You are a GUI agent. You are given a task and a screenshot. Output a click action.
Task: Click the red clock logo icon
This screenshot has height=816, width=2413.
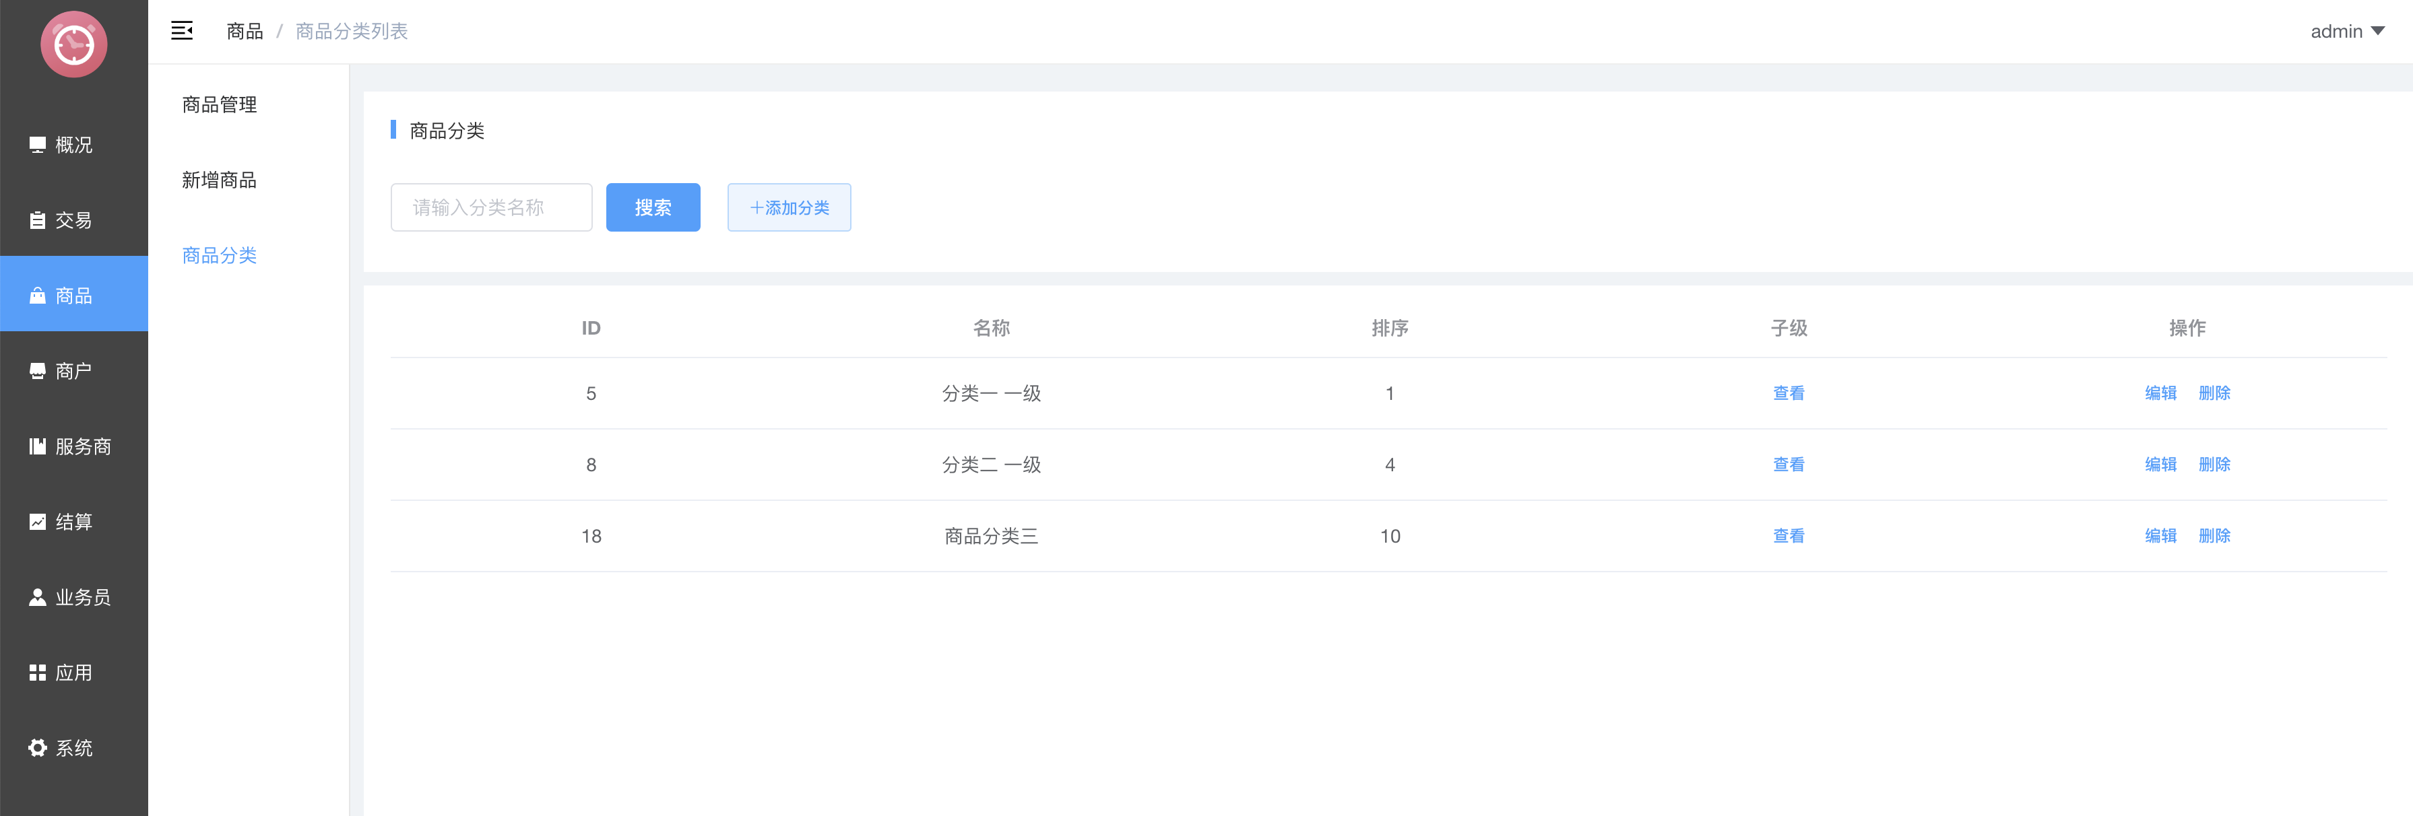pos(74,44)
